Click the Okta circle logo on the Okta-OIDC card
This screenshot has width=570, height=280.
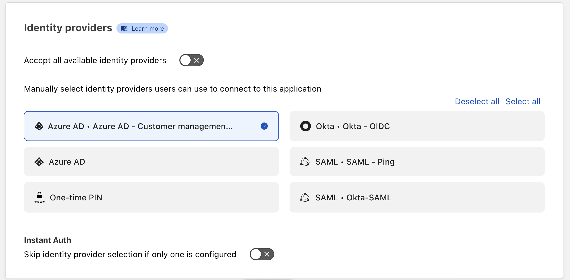(x=306, y=126)
